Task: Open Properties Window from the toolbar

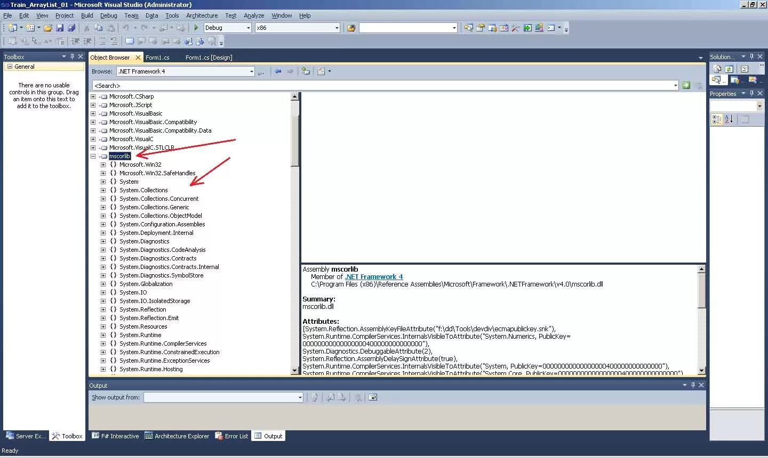Action: [481, 28]
